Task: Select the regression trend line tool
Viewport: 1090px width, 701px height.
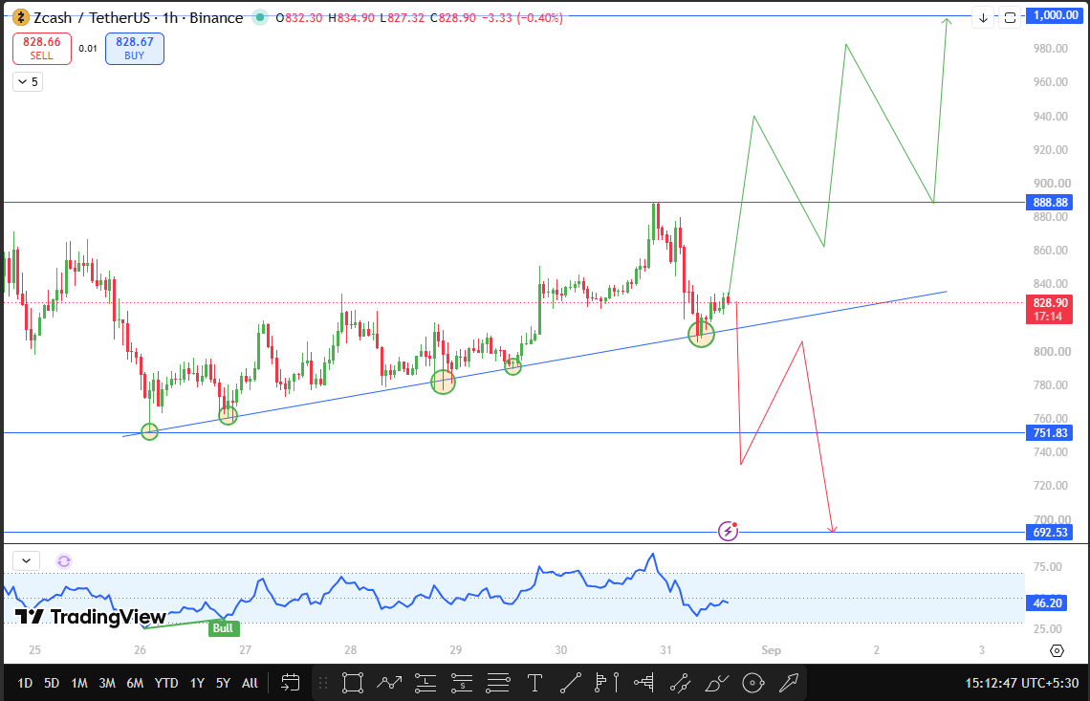Action: 680,683
